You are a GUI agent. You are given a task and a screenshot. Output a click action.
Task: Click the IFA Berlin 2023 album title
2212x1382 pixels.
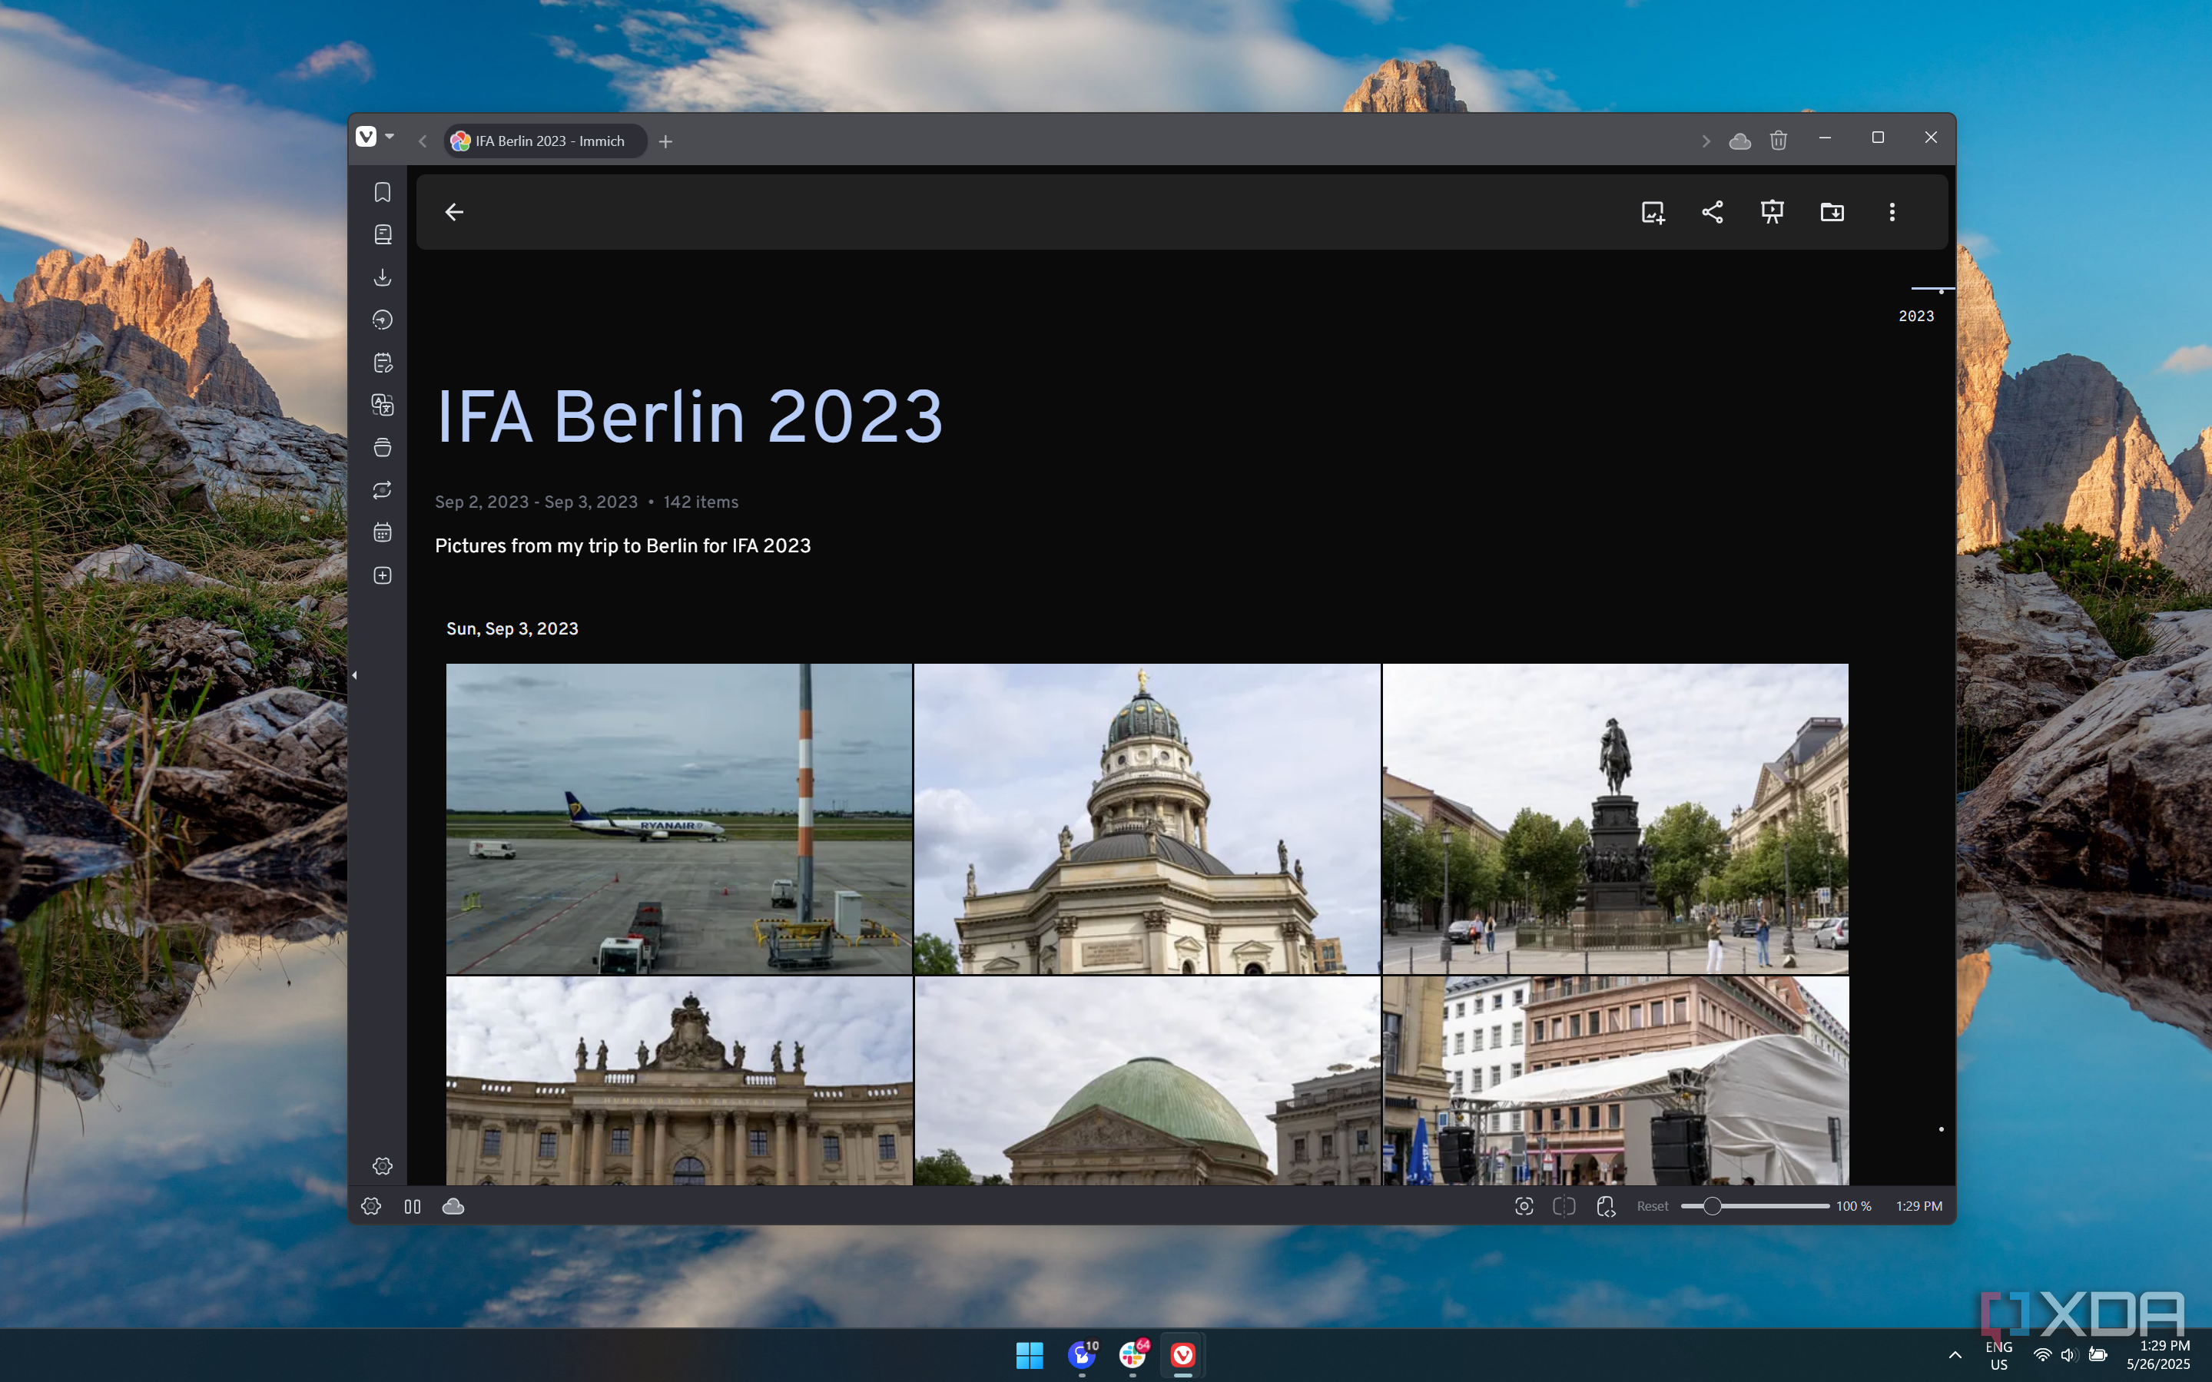click(x=689, y=417)
